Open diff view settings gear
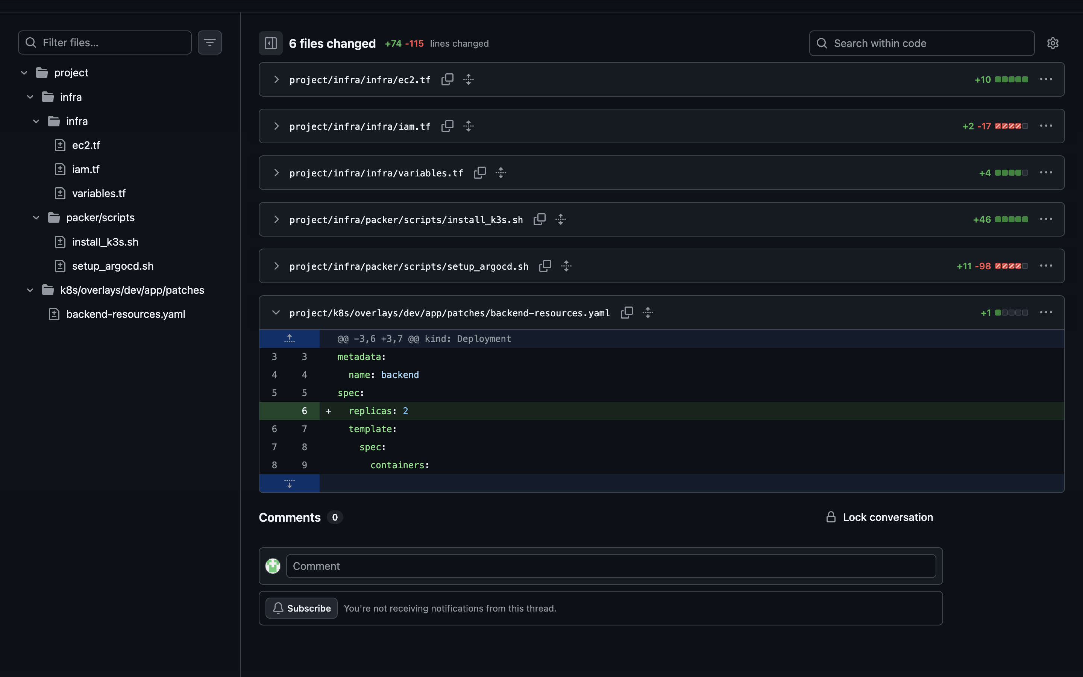Screen dimensions: 1083x677 point(1053,43)
